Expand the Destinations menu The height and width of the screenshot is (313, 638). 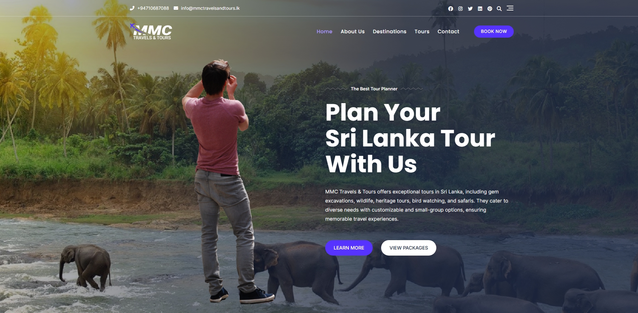(390, 32)
